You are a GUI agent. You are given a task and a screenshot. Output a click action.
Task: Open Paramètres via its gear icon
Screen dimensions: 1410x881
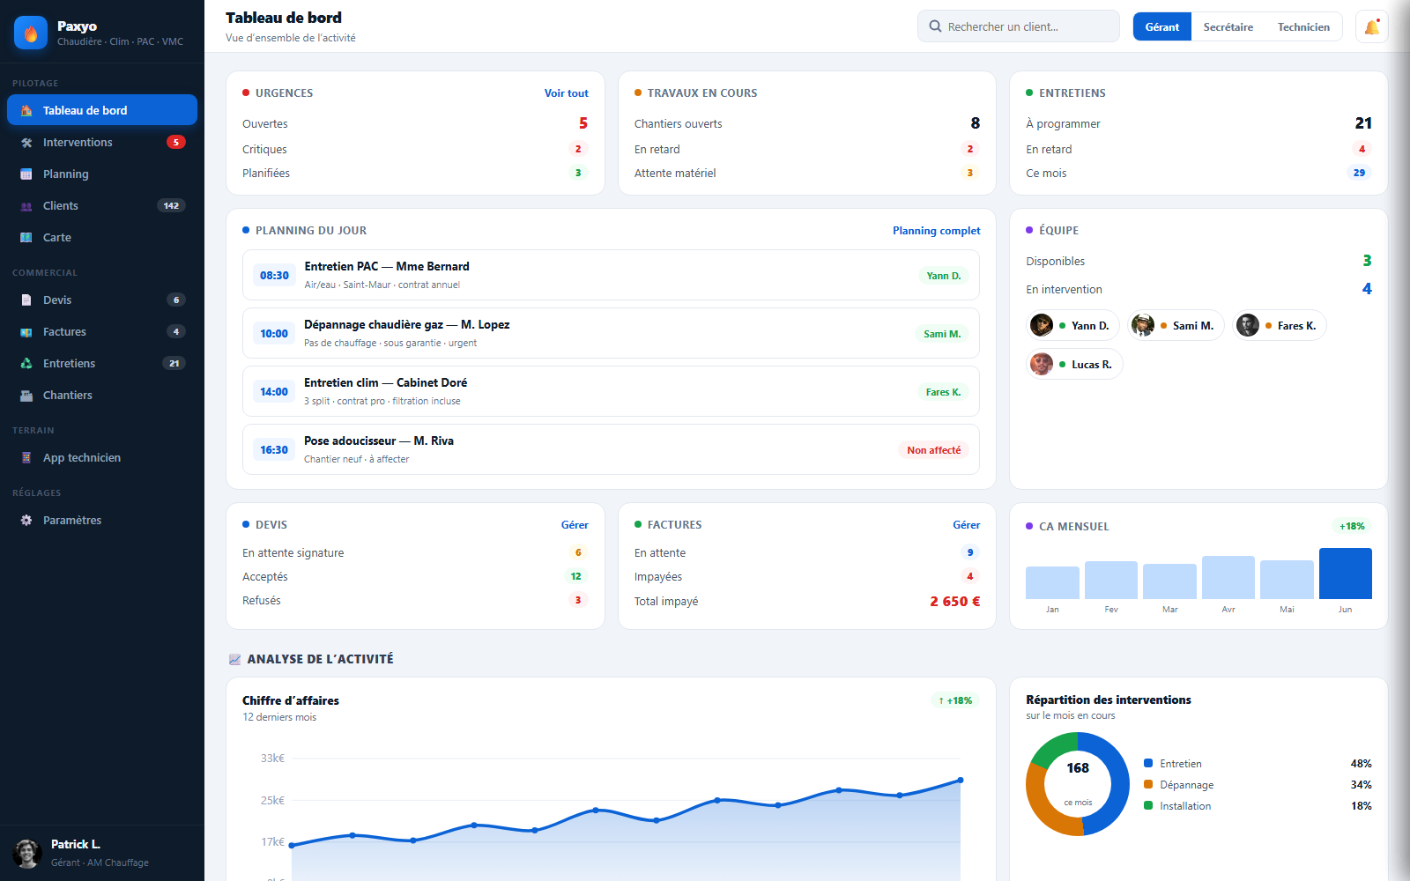tap(26, 520)
